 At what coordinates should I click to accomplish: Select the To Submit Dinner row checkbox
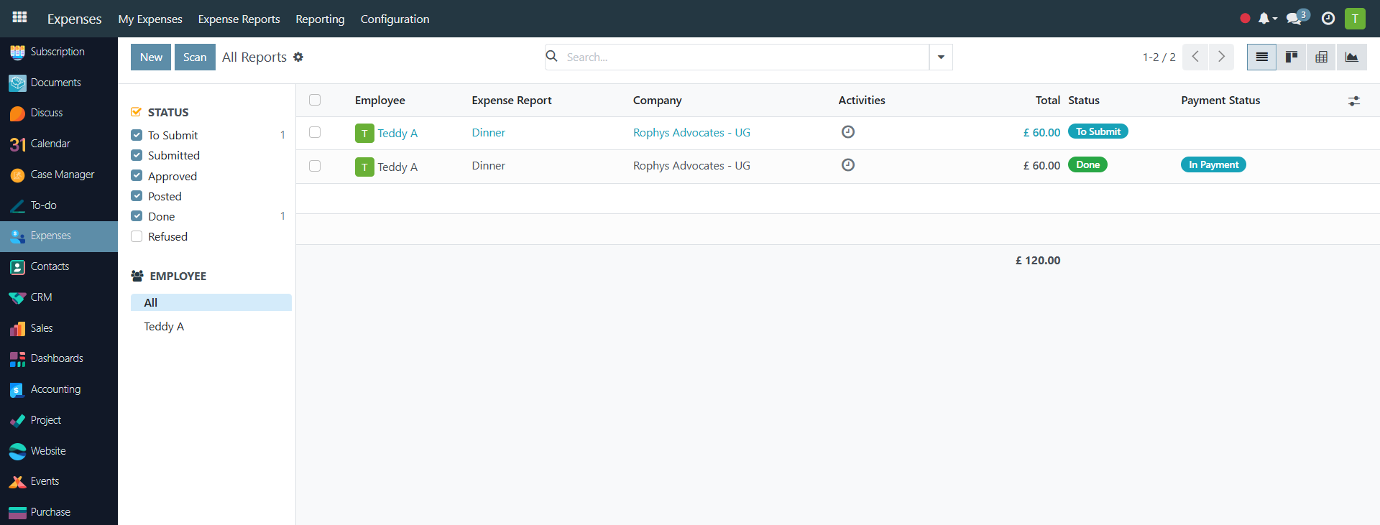click(x=315, y=132)
